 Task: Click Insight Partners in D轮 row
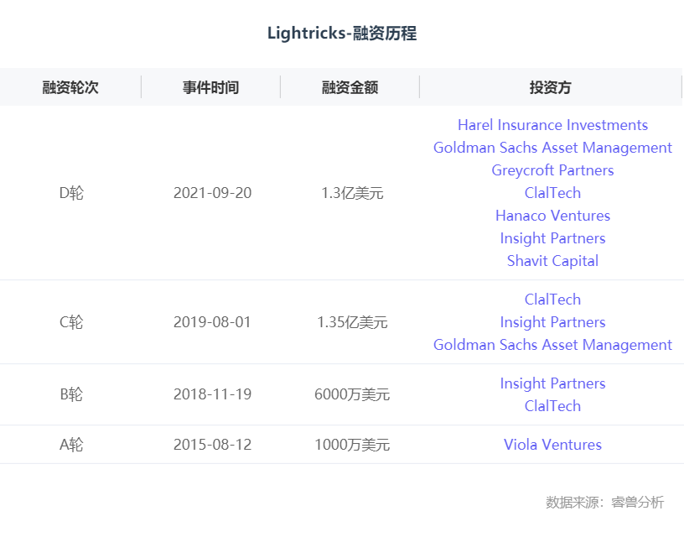(552, 239)
